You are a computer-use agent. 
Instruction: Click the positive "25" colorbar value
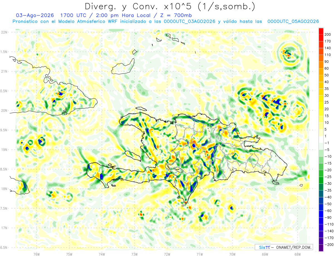click(327, 102)
